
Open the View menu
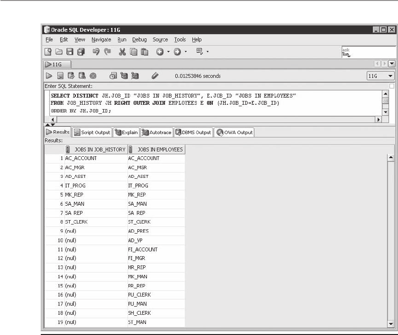(x=80, y=39)
